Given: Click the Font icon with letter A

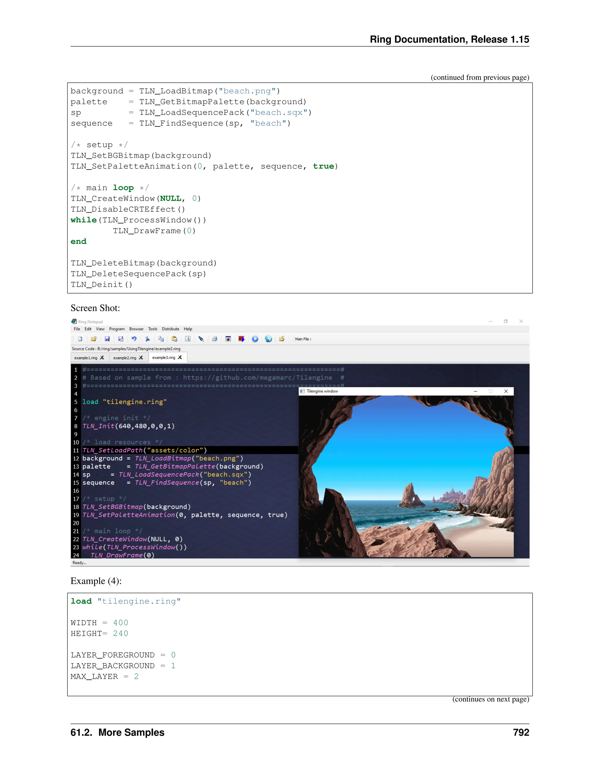Looking at the screenshot, I should point(188,339).
